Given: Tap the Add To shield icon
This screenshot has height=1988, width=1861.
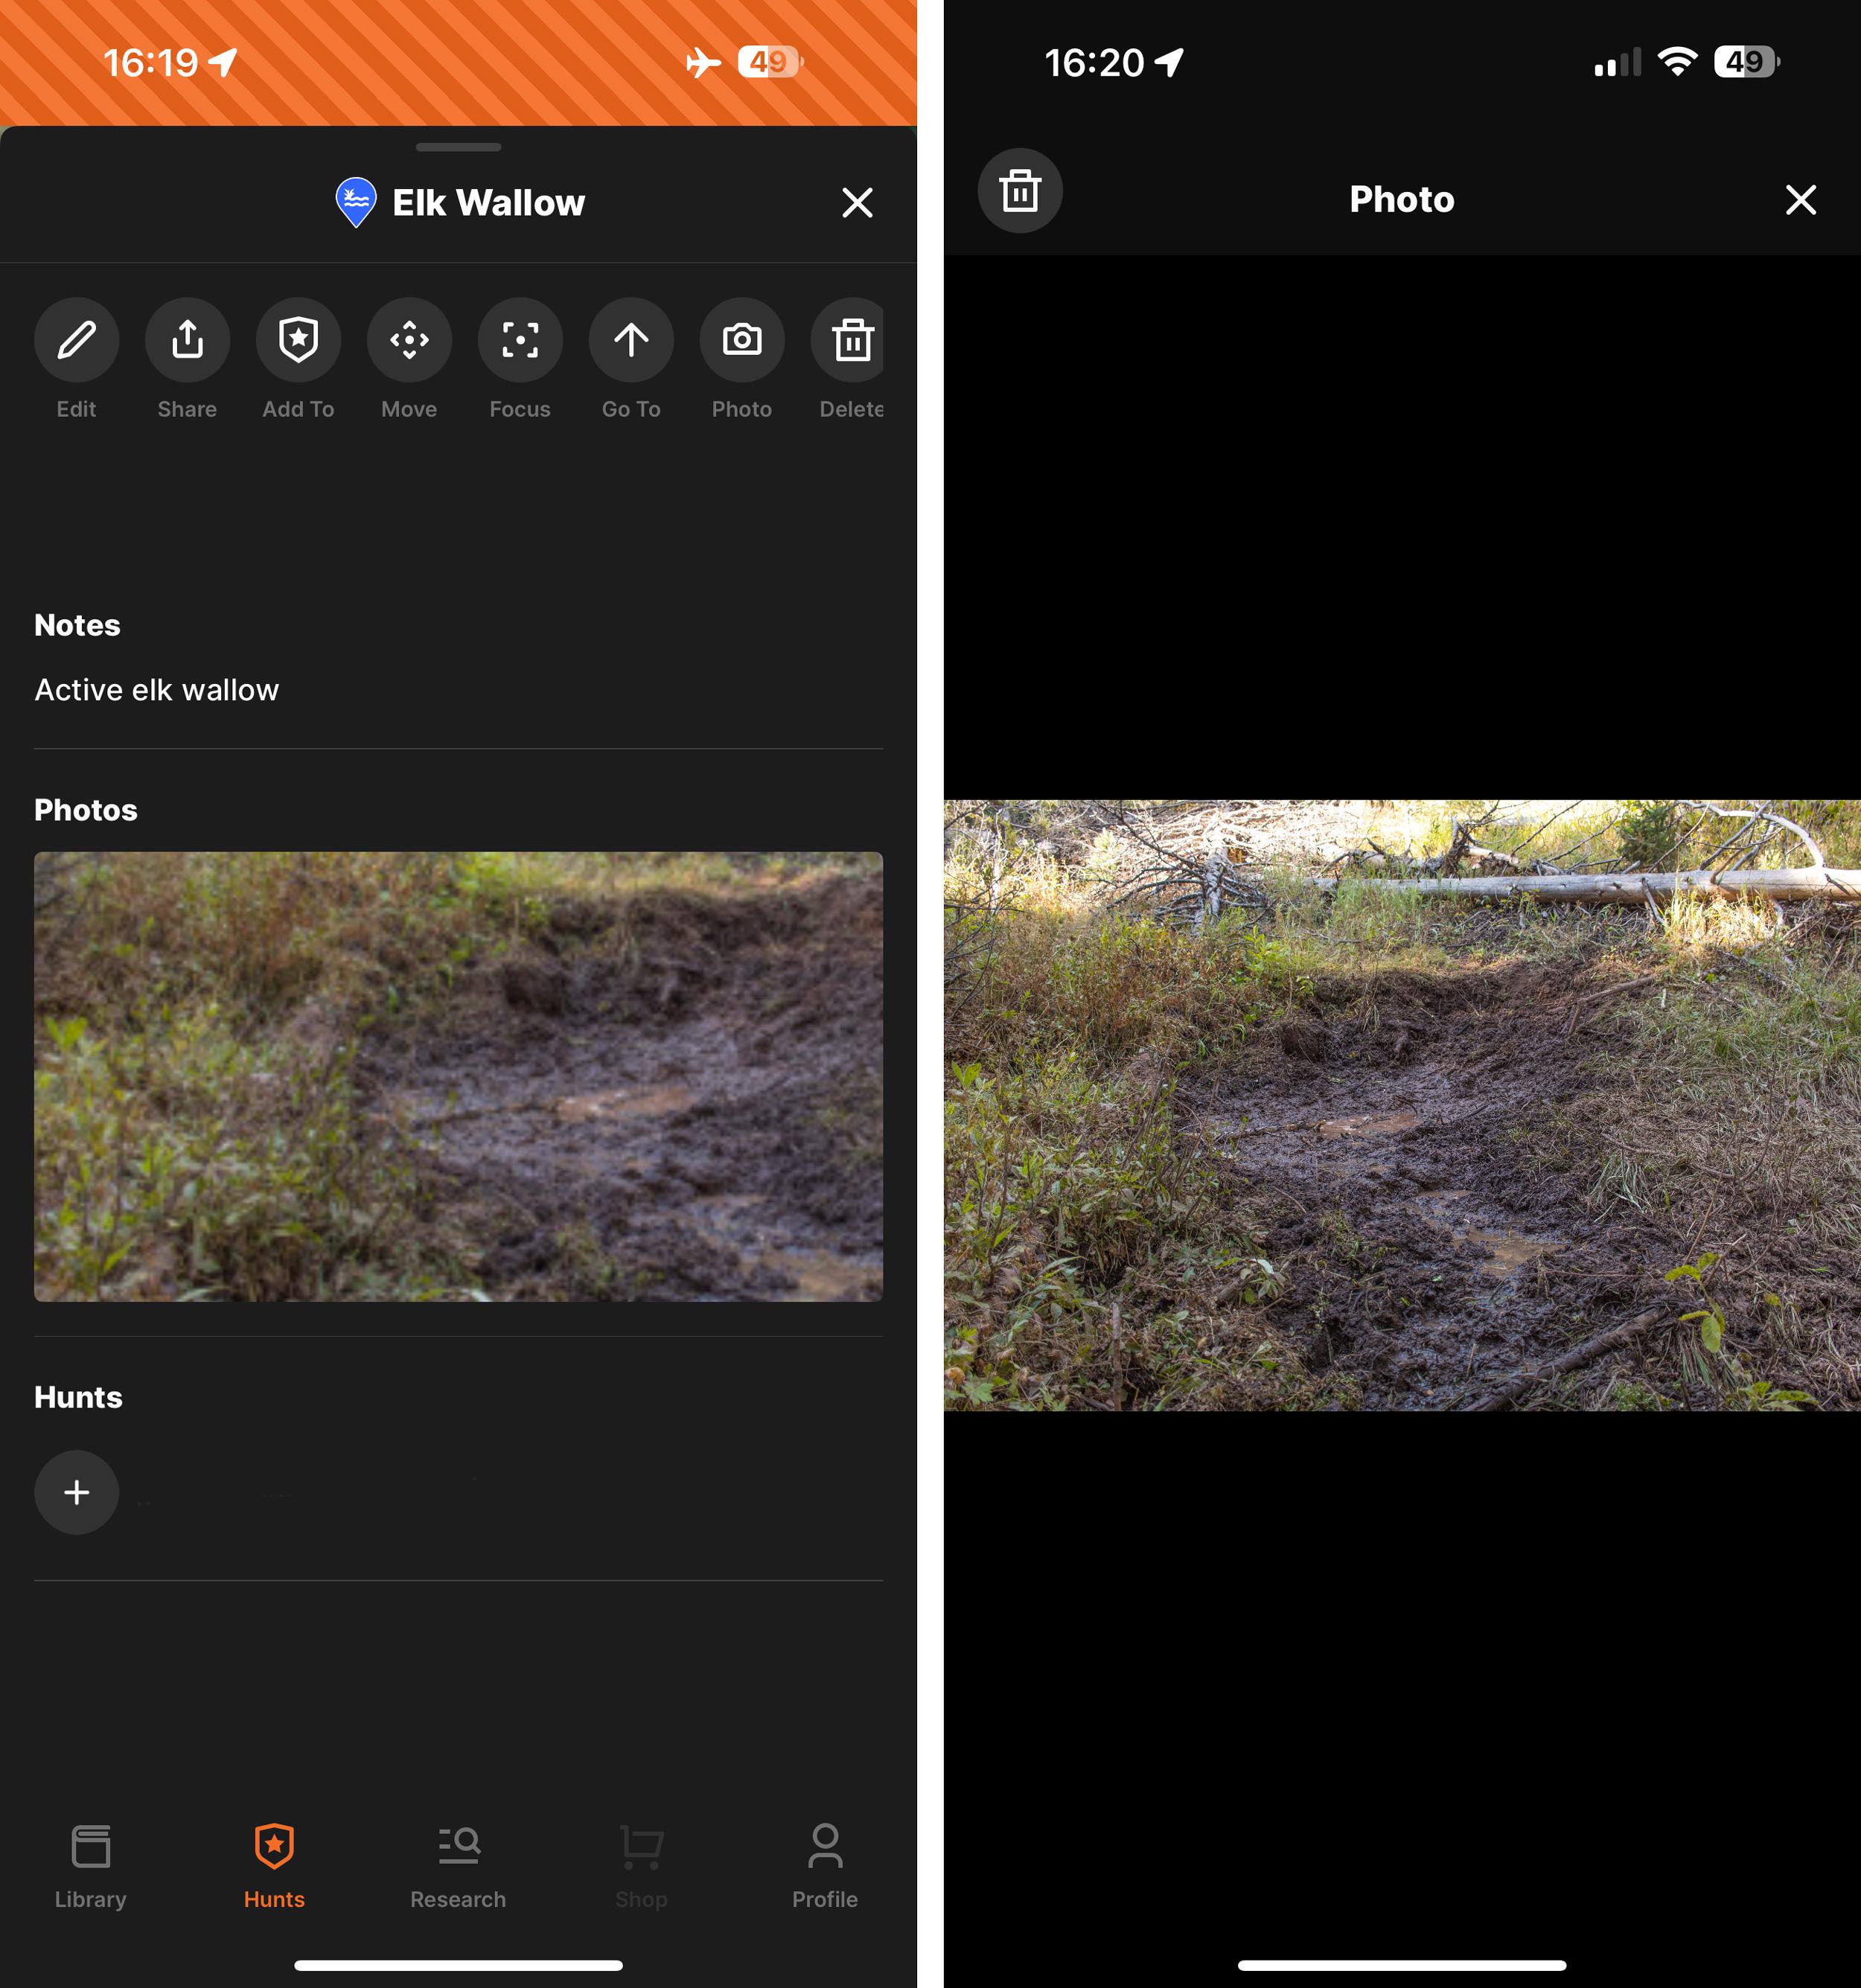Looking at the screenshot, I should (298, 341).
